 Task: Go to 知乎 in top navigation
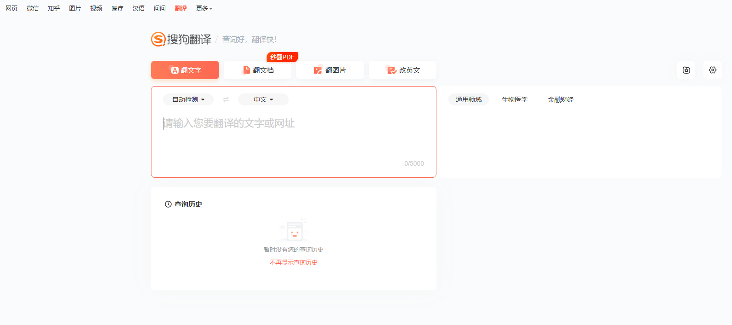(x=54, y=8)
